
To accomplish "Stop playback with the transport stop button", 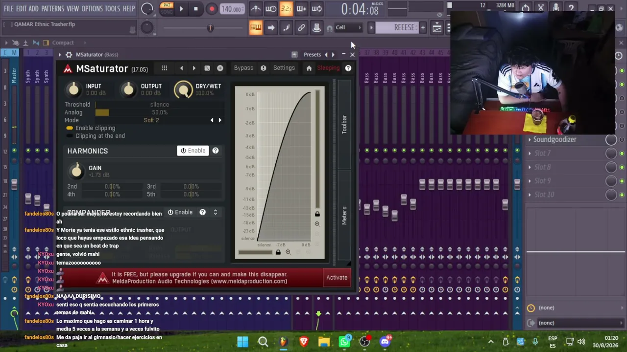I will [x=196, y=8].
